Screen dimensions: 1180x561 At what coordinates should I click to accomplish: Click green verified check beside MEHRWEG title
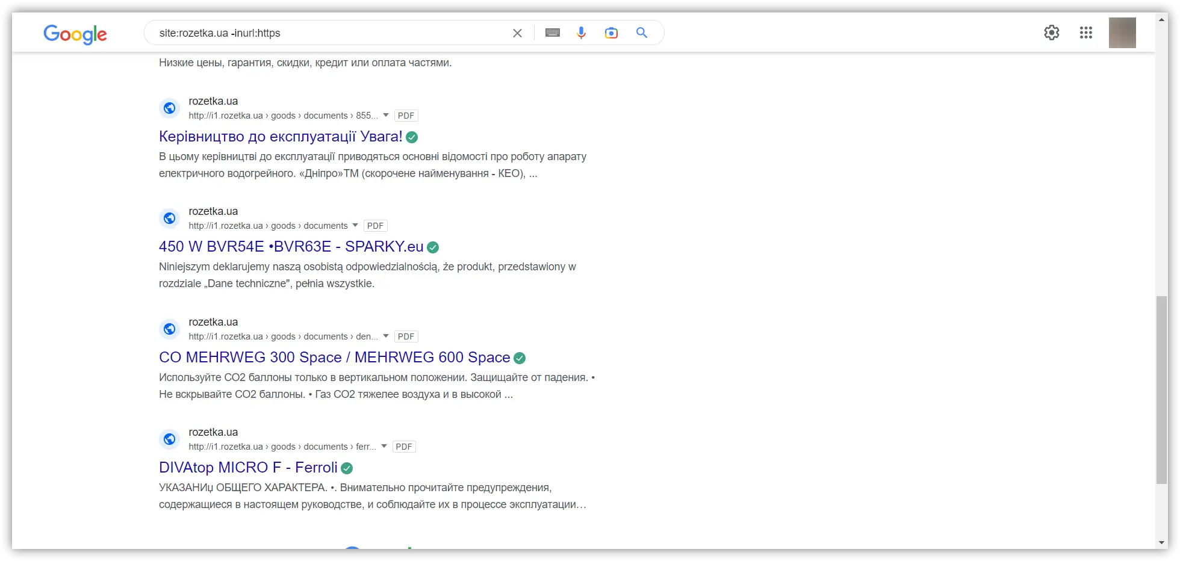tap(520, 358)
